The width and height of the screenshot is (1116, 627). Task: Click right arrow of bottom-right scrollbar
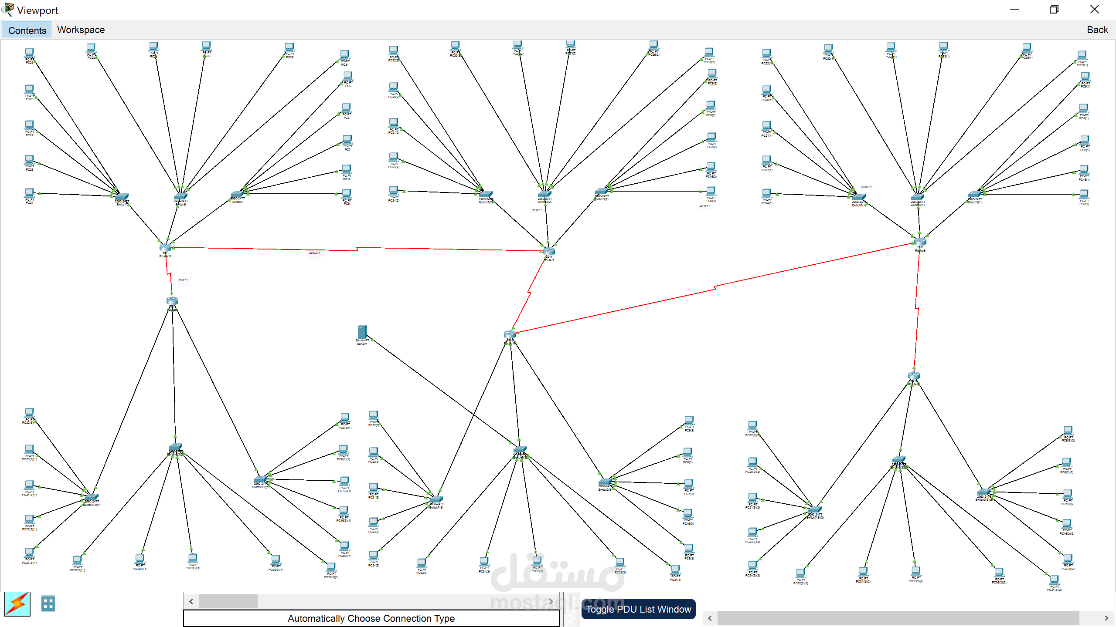tap(1106, 618)
